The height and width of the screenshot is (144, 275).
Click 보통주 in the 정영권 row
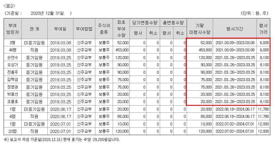(x=104, y=87)
